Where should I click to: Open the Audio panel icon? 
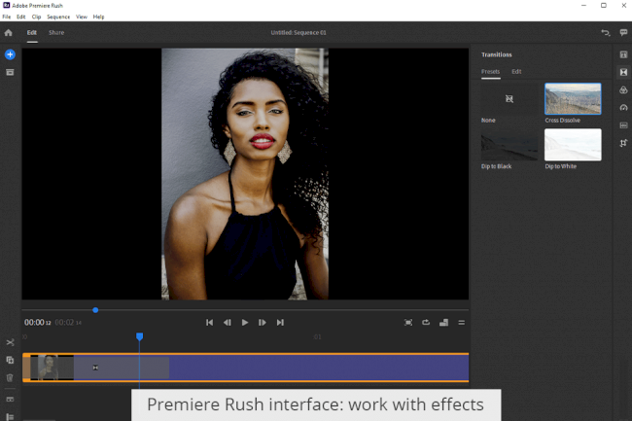click(x=623, y=125)
